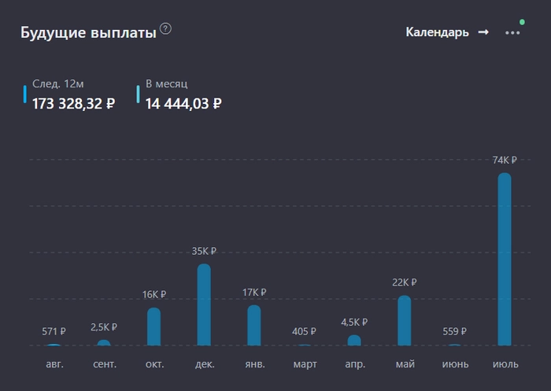Click the July bar labeled 74K ₽
Screen dimensions: 551x391
coord(505,260)
